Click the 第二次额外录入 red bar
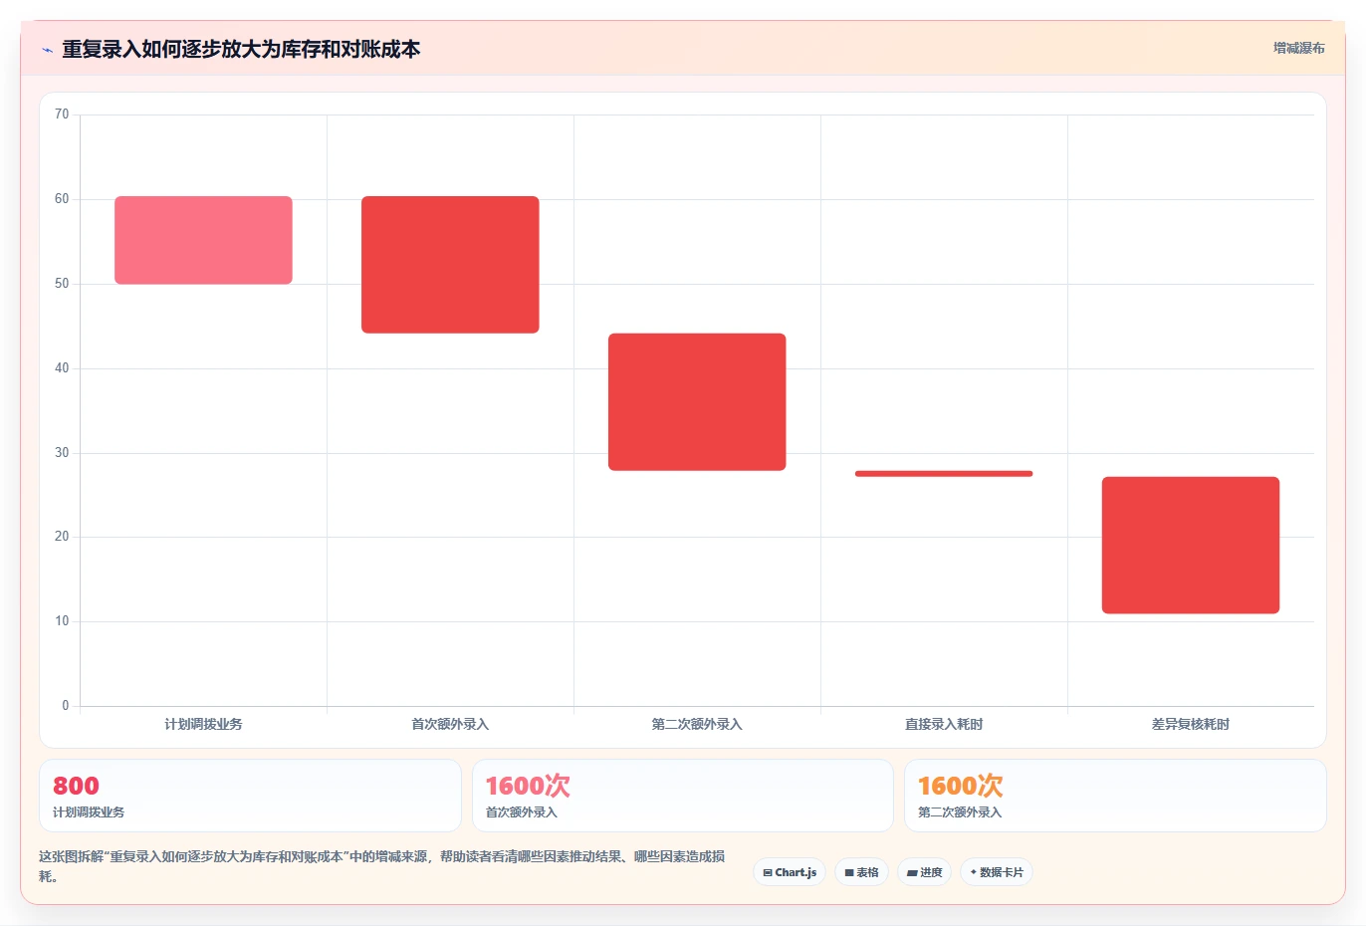This screenshot has width=1366, height=926. pyautogui.click(x=697, y=402)
